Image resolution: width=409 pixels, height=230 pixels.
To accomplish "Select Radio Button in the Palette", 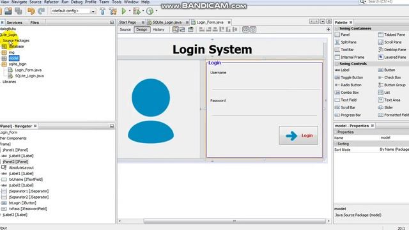I will click(x=348, y=85).
